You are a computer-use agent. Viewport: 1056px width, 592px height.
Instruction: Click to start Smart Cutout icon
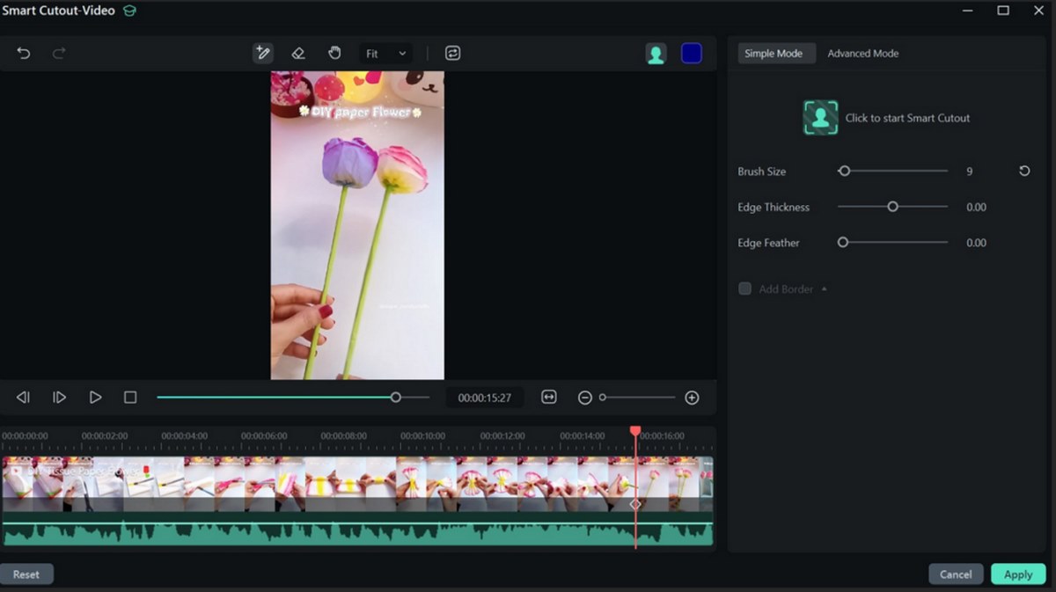(x=820, y=118)
